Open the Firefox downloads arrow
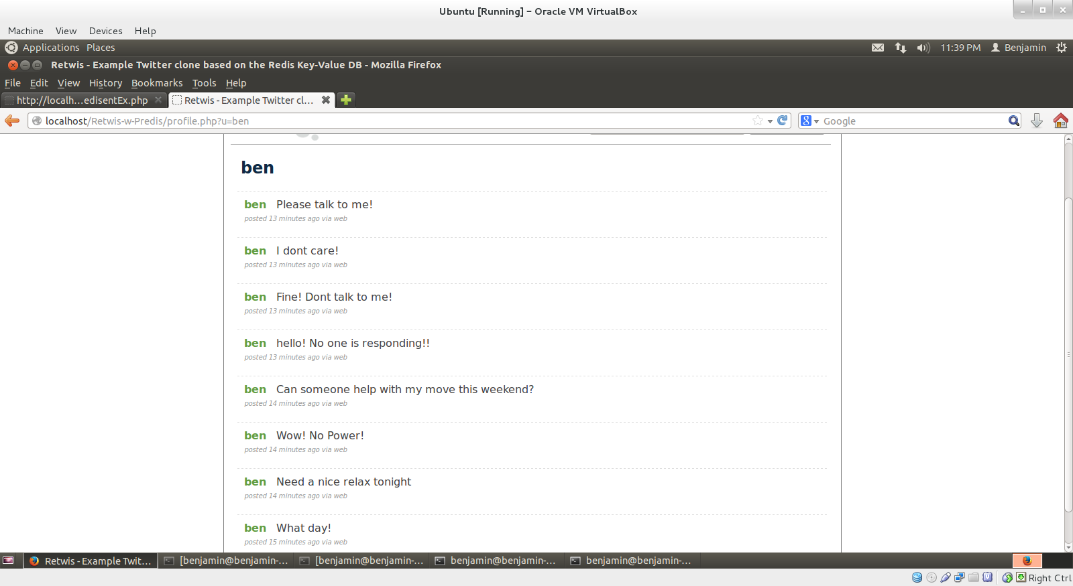The image size is (1073, 586). click(x=1036, y=121)
